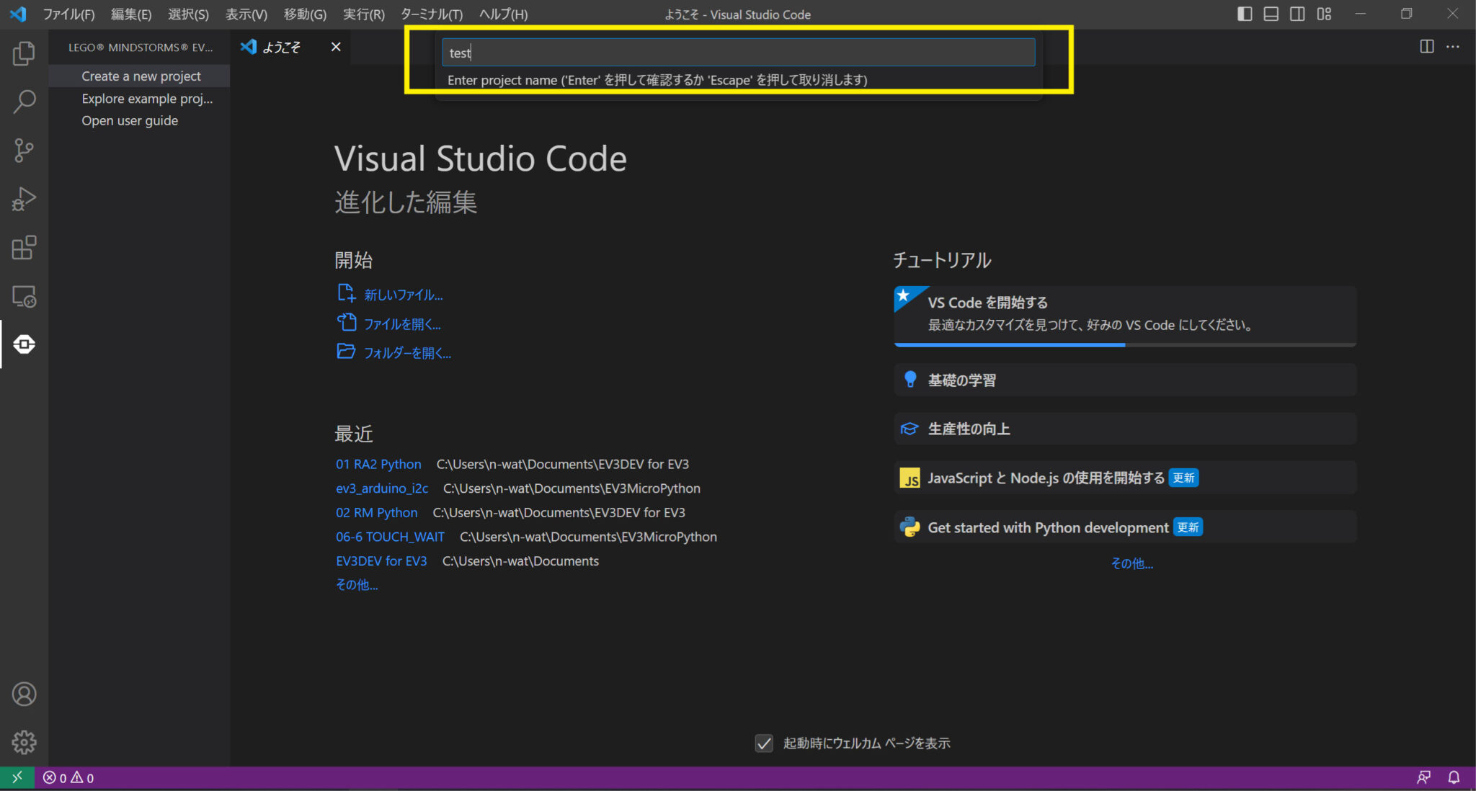Open JavaScript と Node.js walkthrough
This screenshot has height=791, width=1476.
(1125, 478)
